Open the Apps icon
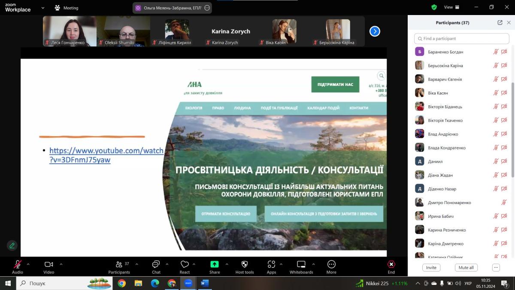Screen dimensions: 515x290 point(271,264)
